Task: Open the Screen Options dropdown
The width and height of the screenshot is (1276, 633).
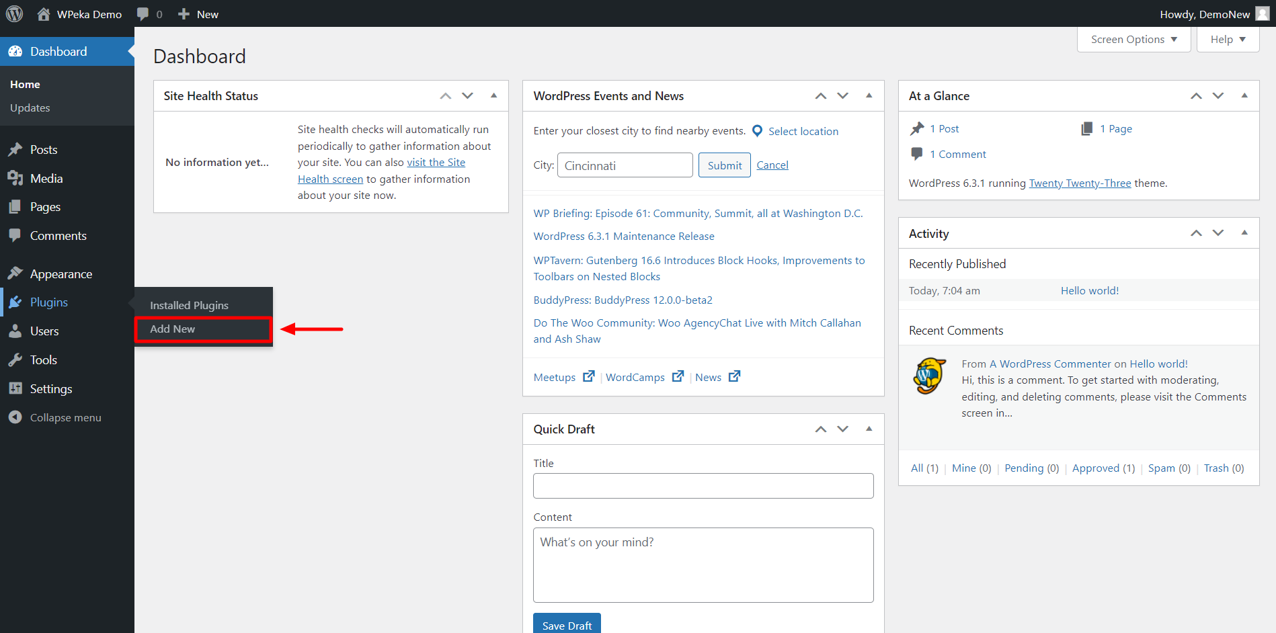Action: pos(1133,39)
